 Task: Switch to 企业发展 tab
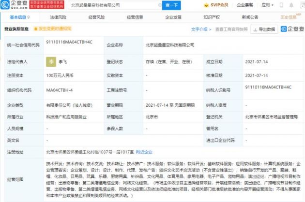pos(173,17)
